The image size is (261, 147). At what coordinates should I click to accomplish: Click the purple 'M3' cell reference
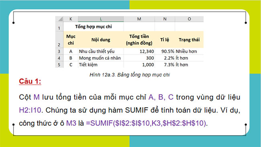[71, 123]
